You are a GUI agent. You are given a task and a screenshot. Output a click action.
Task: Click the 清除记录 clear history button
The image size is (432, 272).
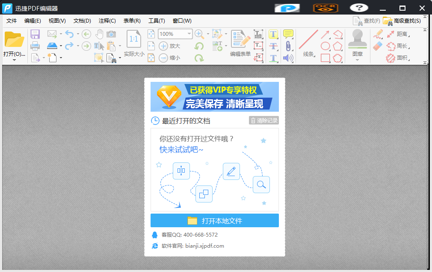(264, 120)
